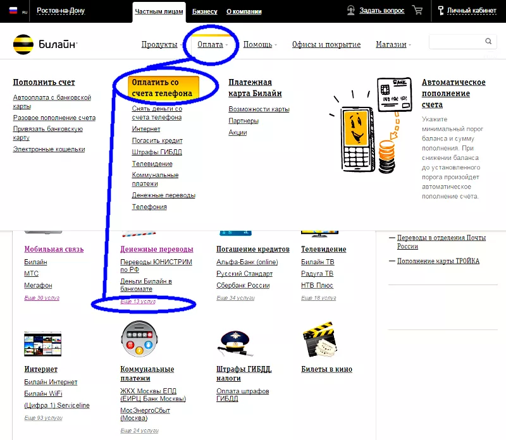506x440 pixels.
Task: Click the headset icon beside Задать вопрос
Action: coord(351,10)
